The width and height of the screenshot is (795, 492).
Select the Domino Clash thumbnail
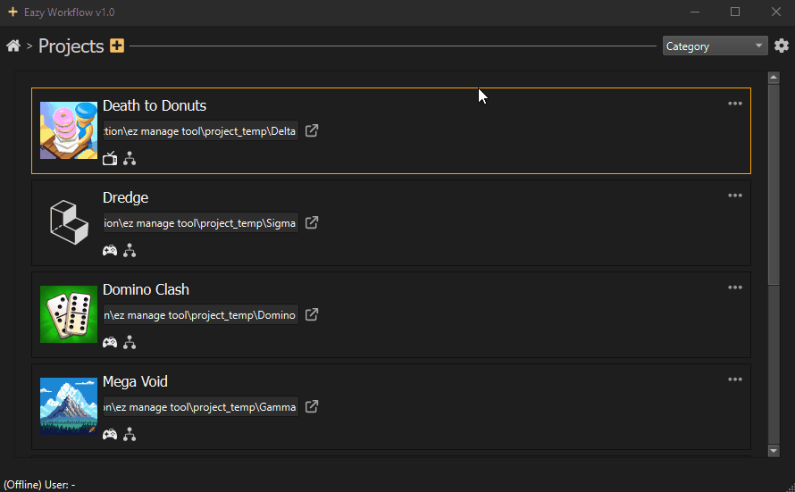69,314
